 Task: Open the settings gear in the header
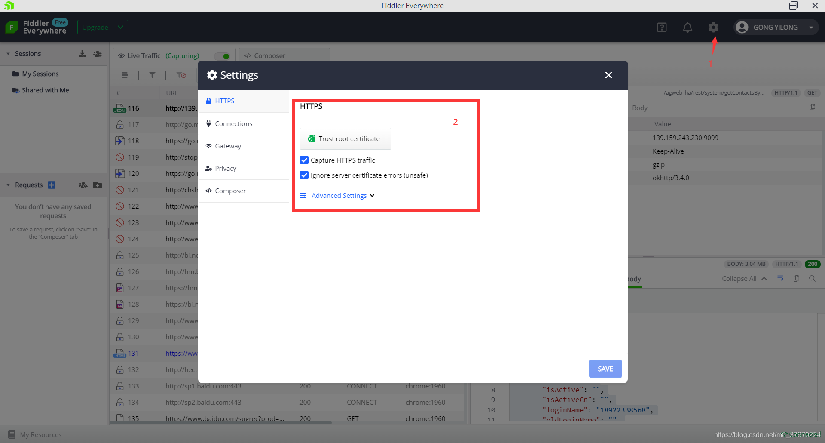[713, 27]
